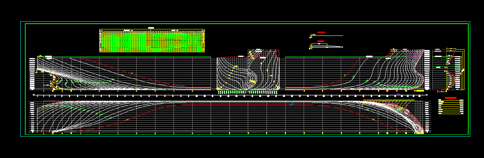Viewport: 484px width, 158px height.
Task: Click the red-titled legend block at lower right
Action: coord(451,106)
